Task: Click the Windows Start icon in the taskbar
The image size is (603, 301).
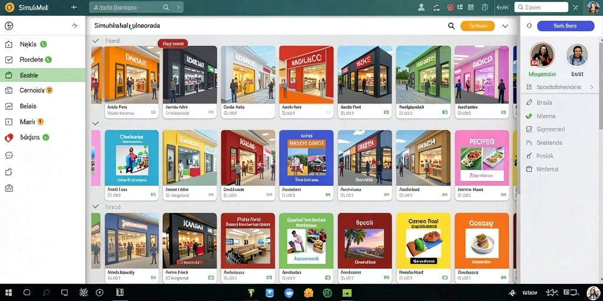Action: (x=8, y=293)
